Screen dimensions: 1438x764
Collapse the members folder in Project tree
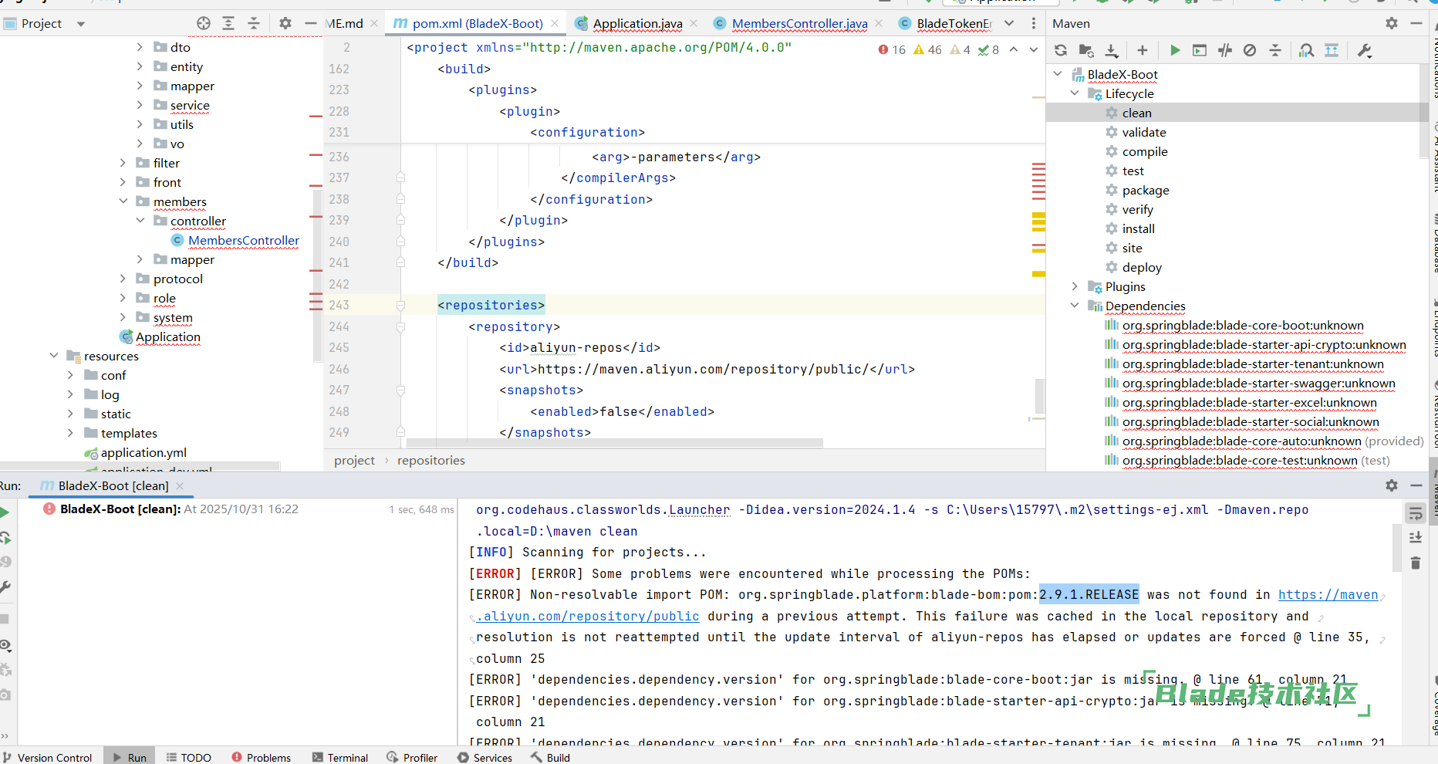point(123,201)
